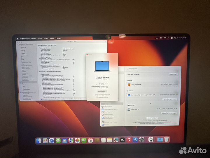Go back from Описание page
The width and height of the screenshot is (210, 158).
[127, 69]
